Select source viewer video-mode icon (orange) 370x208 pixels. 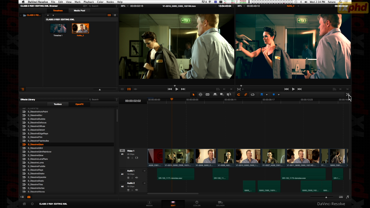pos(129,89)
